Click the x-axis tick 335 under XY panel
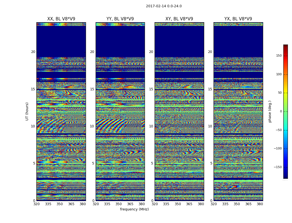 [166, 204]
